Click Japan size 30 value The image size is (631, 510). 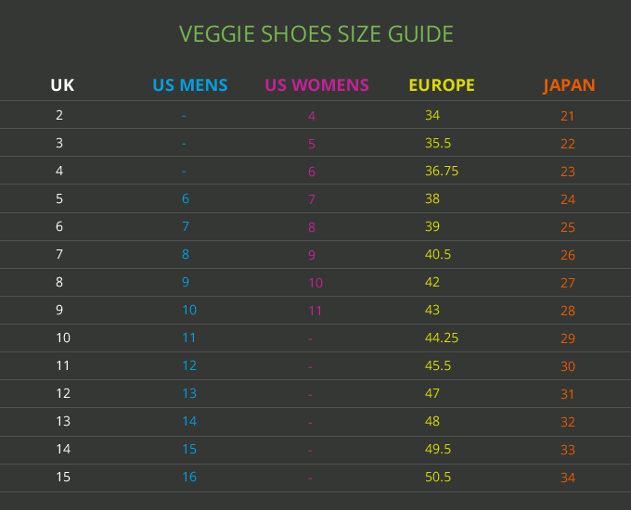(568, 366)
